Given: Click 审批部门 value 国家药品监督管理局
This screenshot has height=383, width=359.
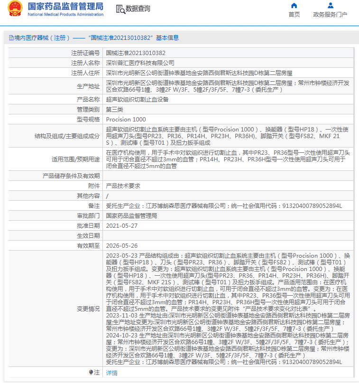Looking at the screenshot, I should coord(131,216).
